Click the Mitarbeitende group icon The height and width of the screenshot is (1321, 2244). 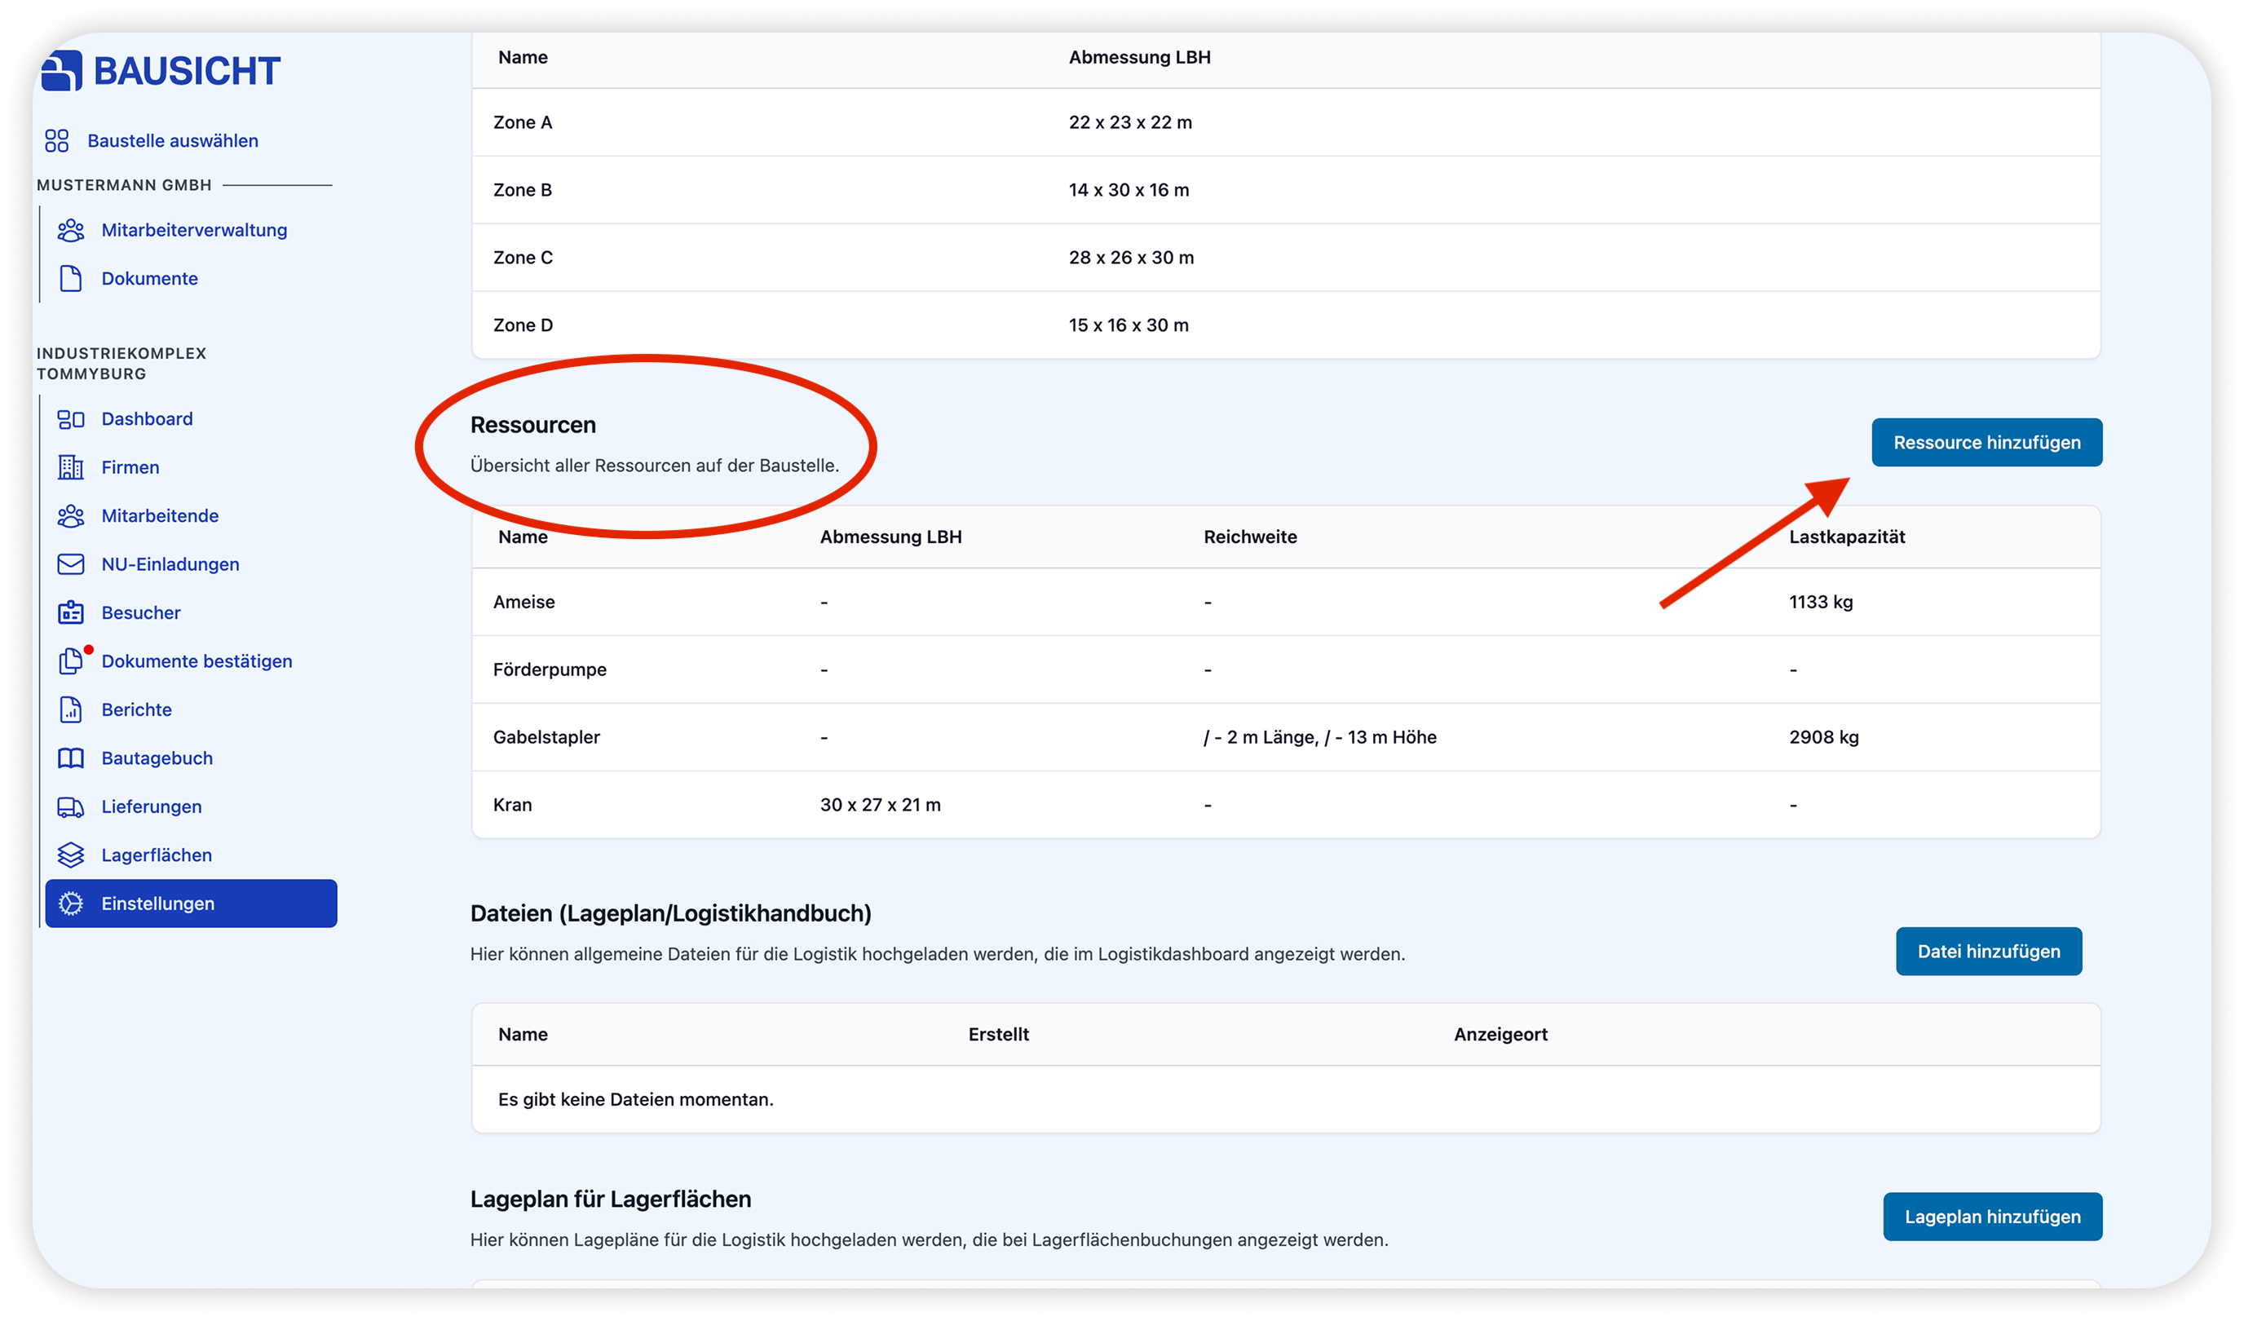71,515
